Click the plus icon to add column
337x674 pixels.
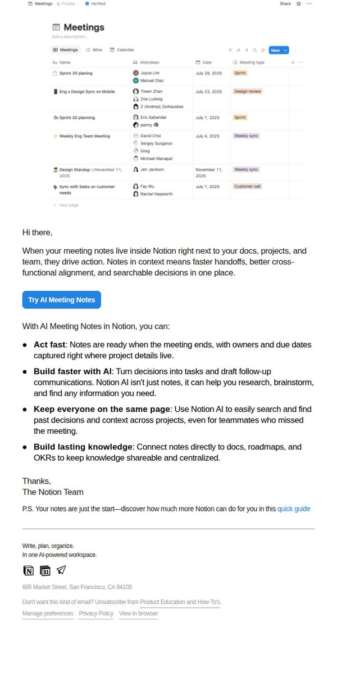tap(293, 62)
